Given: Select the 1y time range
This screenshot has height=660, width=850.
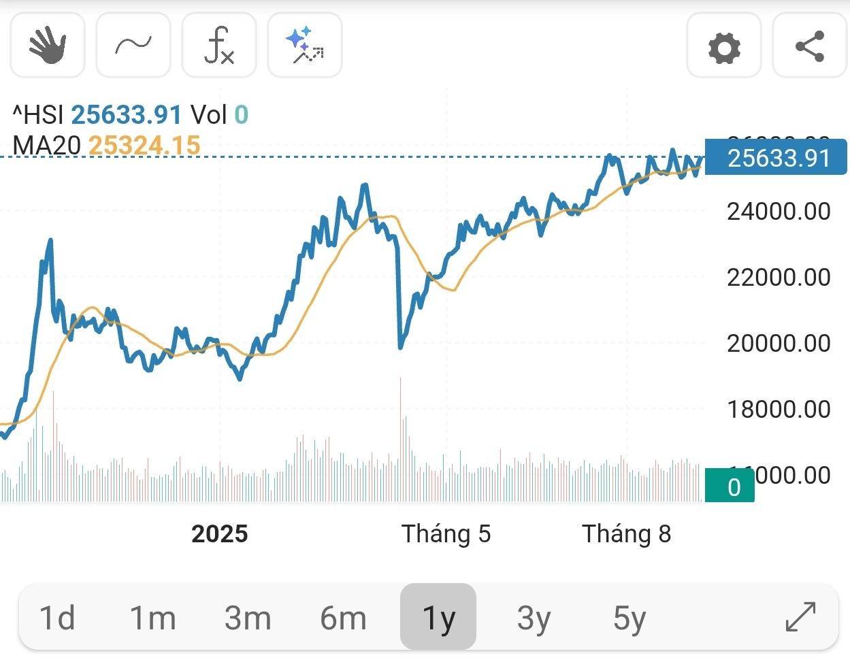Looking at the screenshot, I should [438, 618].
